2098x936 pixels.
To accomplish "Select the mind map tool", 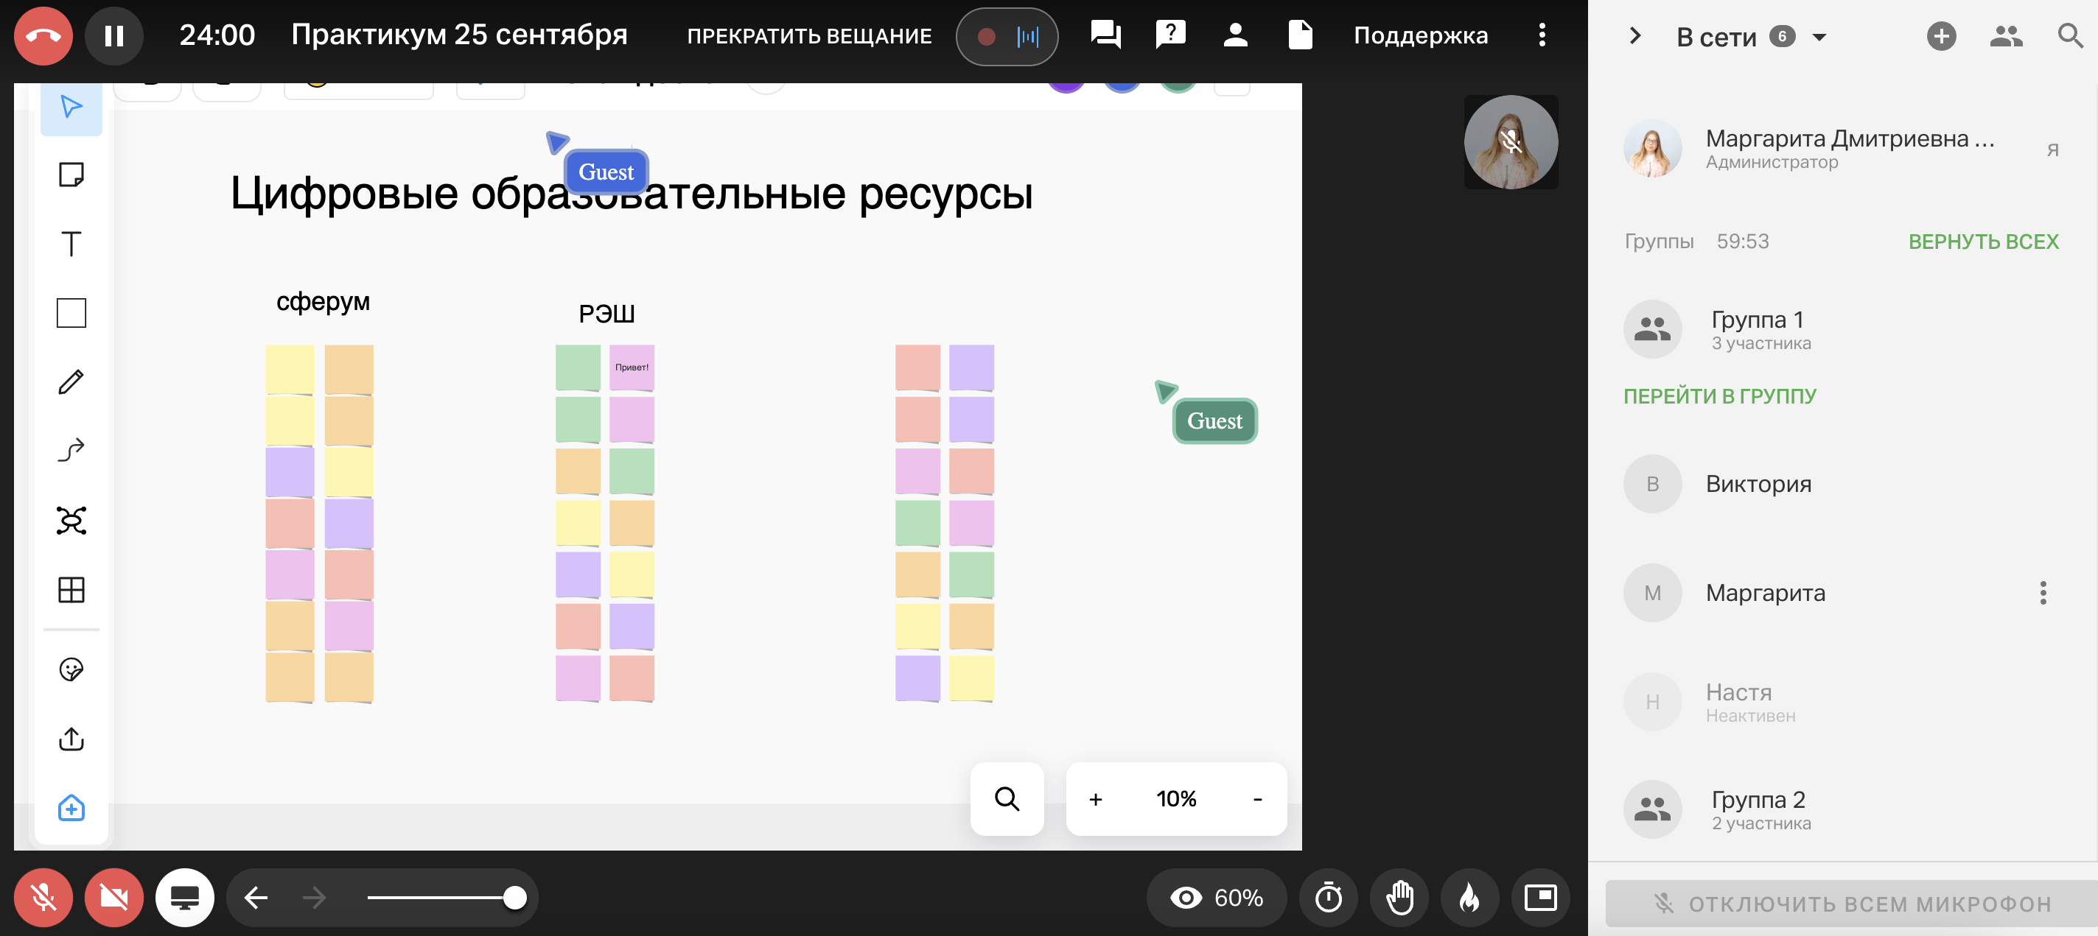I will [71, 520].
